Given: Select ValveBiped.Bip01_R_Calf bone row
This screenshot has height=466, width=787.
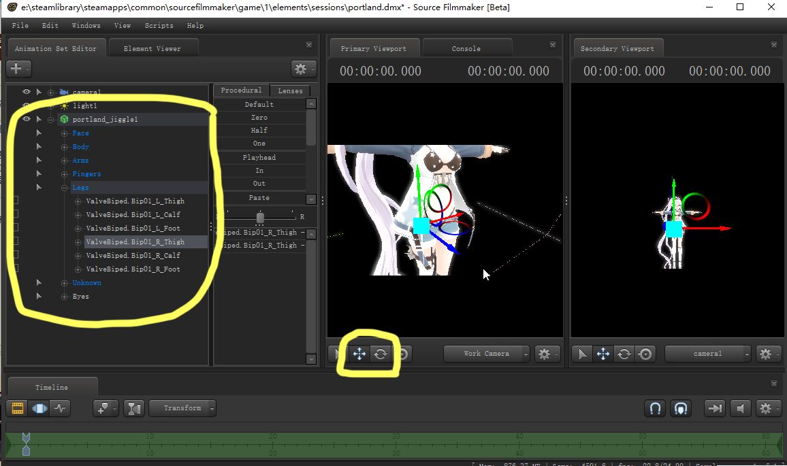Looking at the screenshot, I should [133, 255].
